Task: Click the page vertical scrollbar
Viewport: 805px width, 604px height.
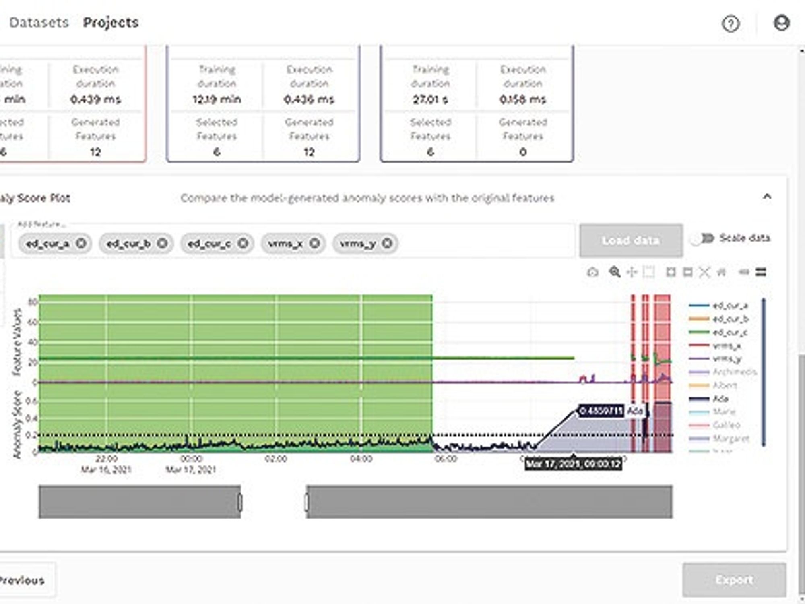Action: click(x=801, y=475)
